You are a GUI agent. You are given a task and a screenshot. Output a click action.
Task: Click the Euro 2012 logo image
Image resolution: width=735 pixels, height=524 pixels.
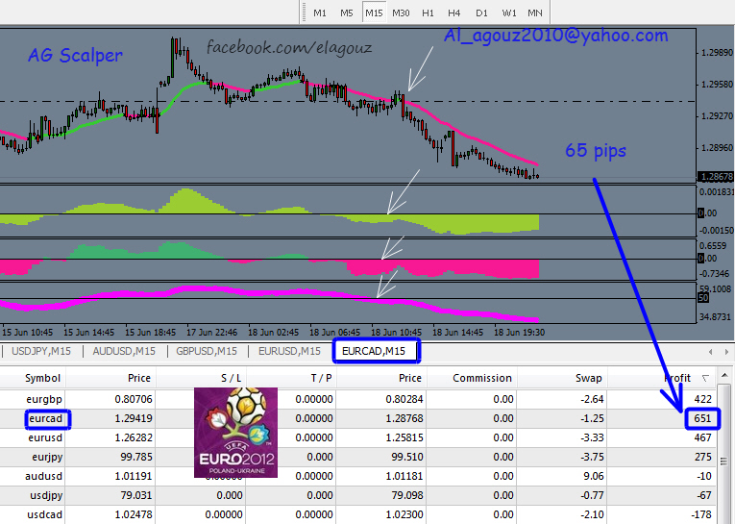[x=235, y=433]
